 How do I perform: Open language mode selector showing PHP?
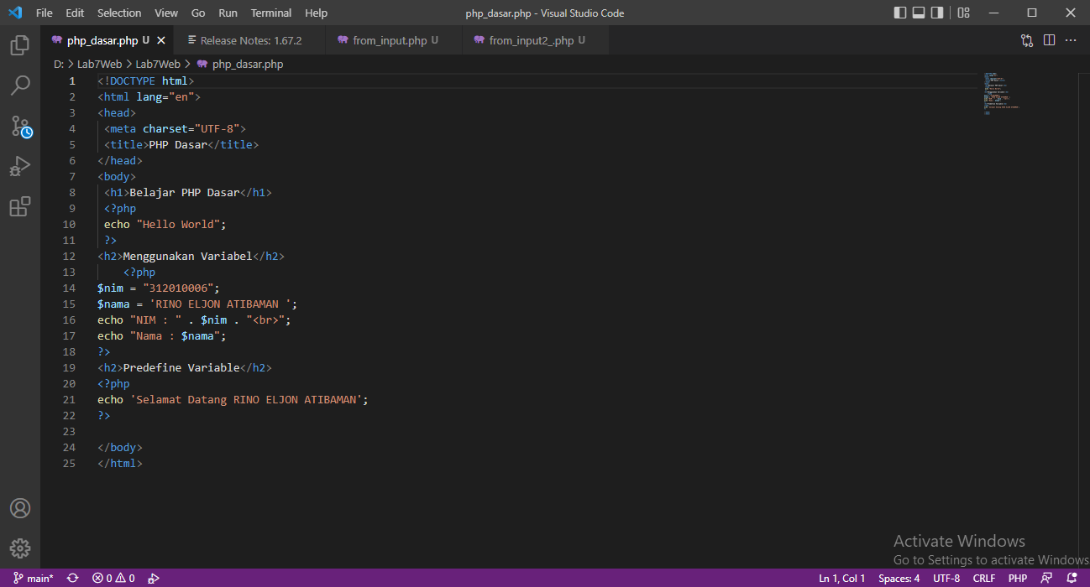tap(1017, 578)
